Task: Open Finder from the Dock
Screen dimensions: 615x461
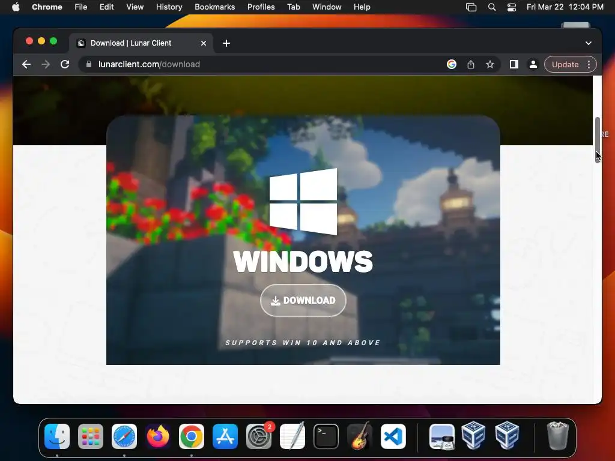Action: tap(57, 436)
